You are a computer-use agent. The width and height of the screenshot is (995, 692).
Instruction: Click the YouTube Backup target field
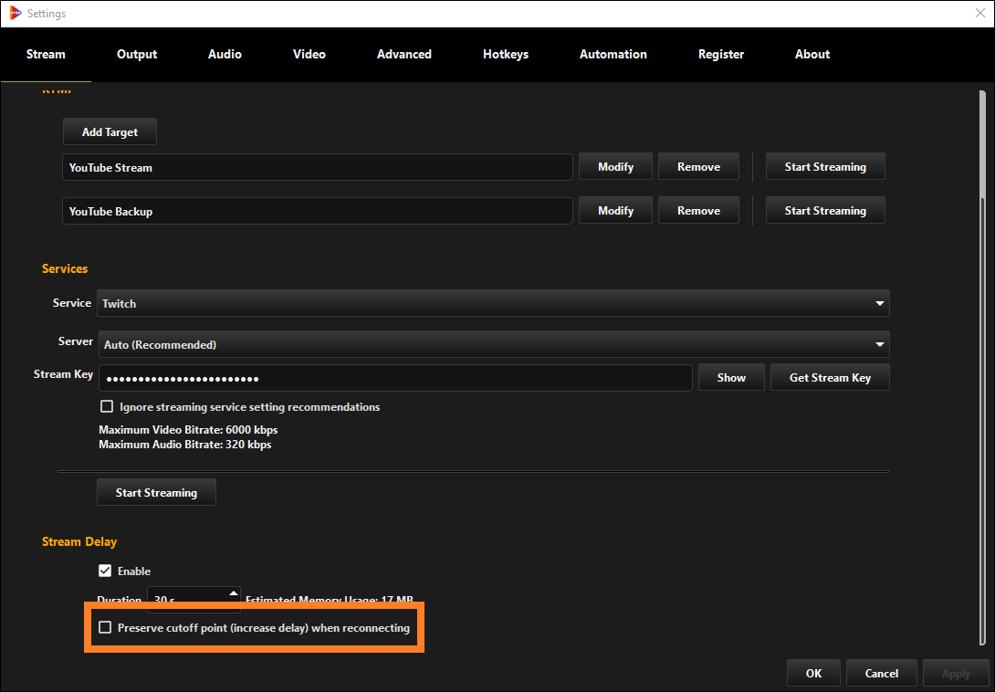(318, 211)
